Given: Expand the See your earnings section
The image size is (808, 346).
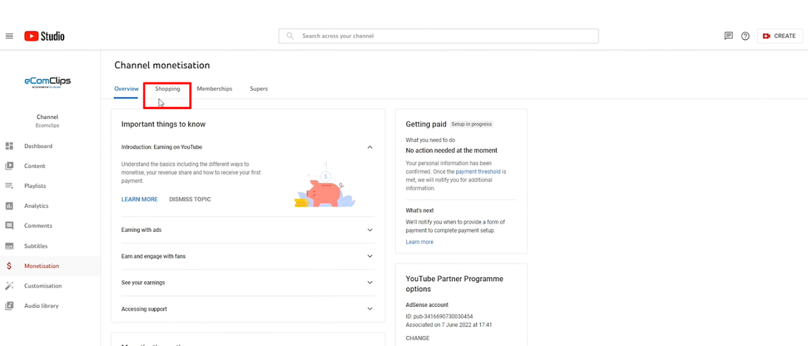Looking at the screenshot, I should click(x=370, y=282).
